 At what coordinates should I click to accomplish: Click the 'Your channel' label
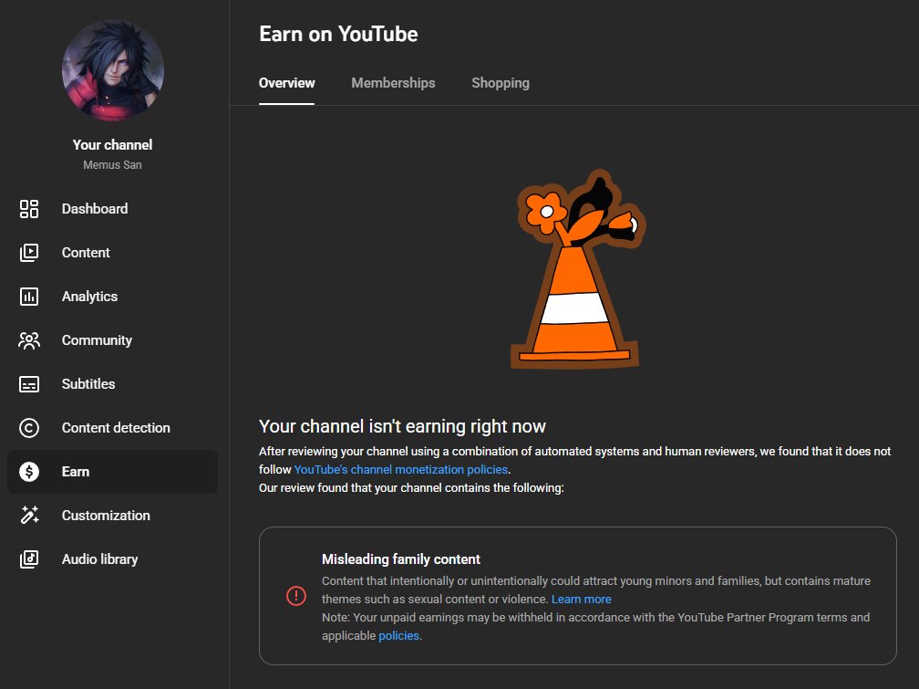112,145
